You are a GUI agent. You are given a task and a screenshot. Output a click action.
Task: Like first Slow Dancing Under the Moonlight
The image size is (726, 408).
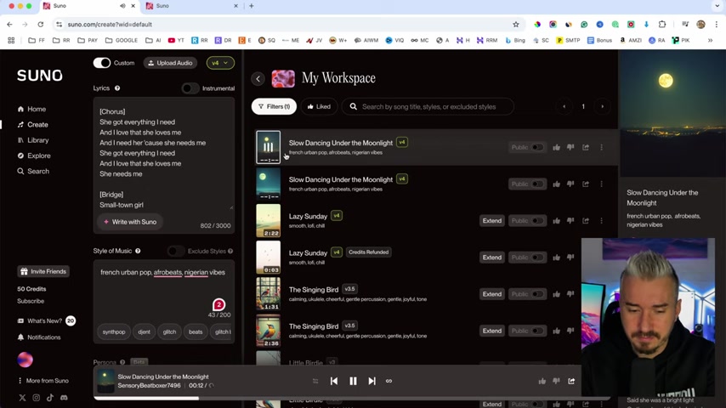click(556, 147)
